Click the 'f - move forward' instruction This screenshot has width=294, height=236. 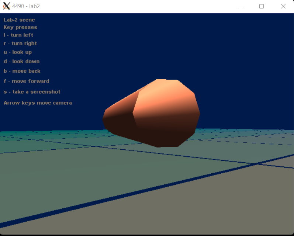pyautogui.click(x=27, y=81)
